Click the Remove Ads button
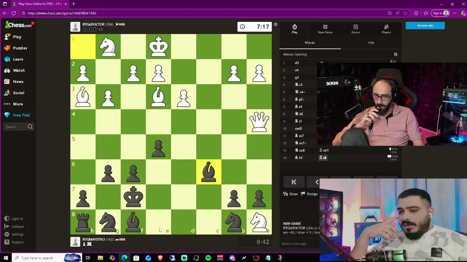Screen dimensions: 467x262 click(x=425, y=25)
